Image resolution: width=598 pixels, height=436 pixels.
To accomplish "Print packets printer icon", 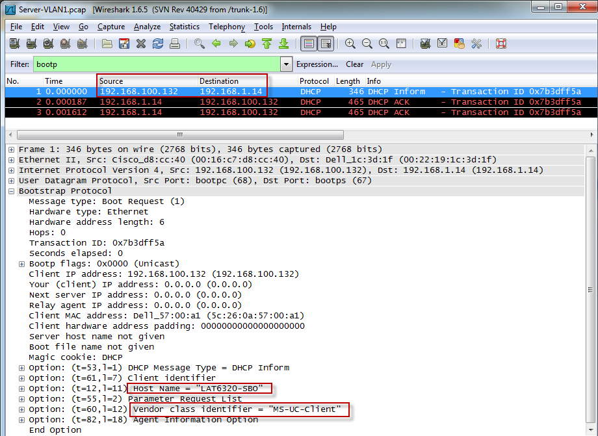I will point(175,44).
